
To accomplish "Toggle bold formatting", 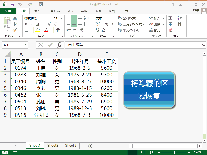I will 26,24.
